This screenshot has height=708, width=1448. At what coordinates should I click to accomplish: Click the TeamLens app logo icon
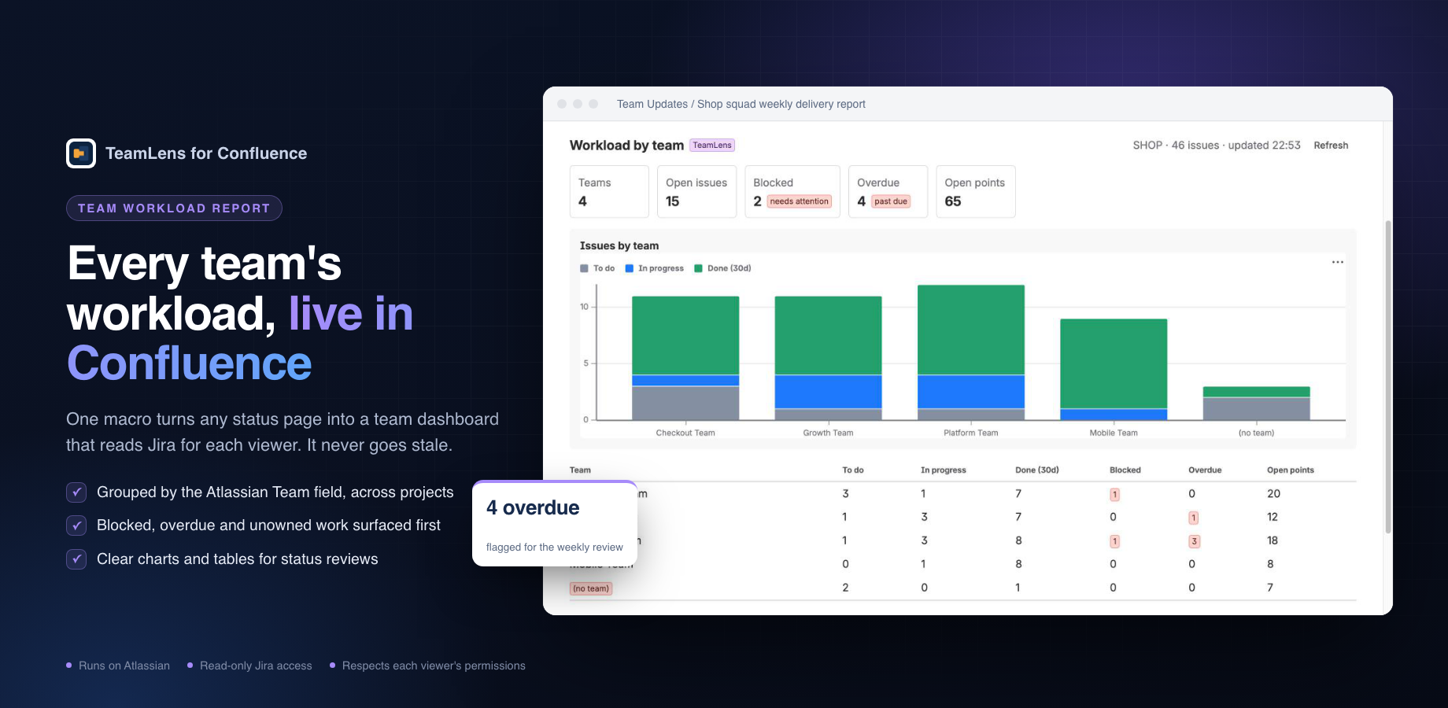(x=81, y=153)
